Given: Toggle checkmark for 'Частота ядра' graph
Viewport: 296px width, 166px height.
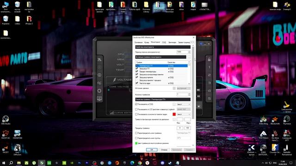Looking at the screenshot, I should tap(137, 83).
